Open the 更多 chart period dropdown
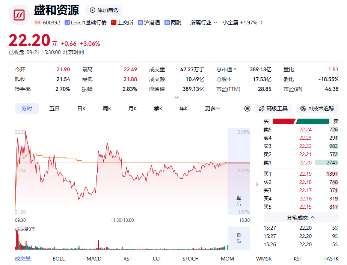Screen dimensions: 347x265 coord(213,108)
